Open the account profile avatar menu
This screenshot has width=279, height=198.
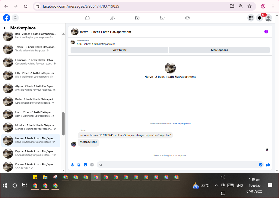coord(268,18)
